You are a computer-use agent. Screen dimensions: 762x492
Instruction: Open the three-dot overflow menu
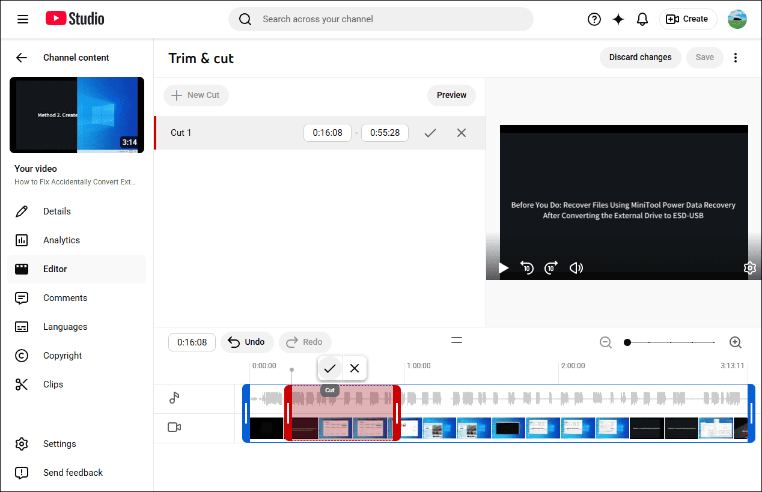(736, 57)
